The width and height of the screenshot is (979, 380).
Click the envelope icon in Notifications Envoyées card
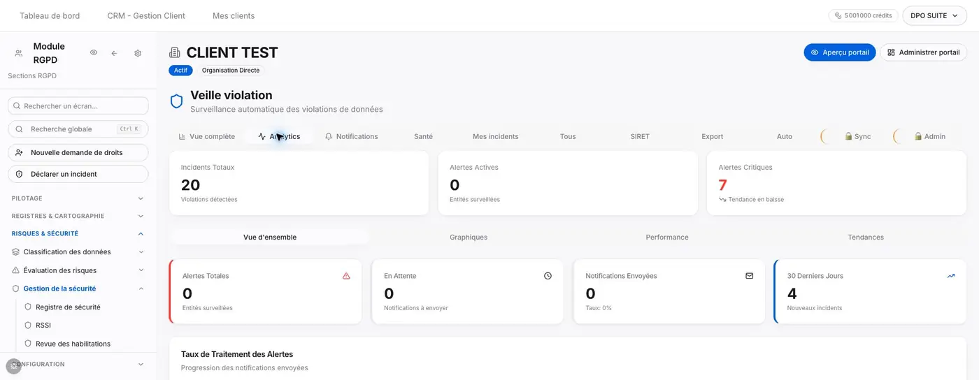point(750,276)
